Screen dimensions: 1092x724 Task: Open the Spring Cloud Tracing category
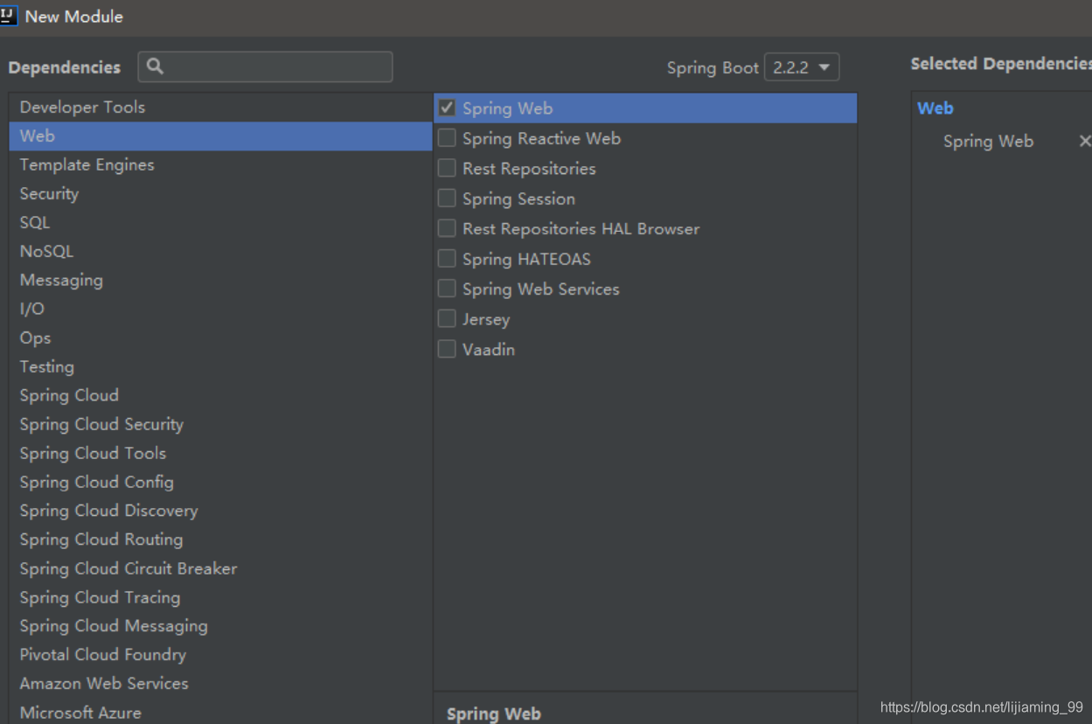pyautogui.click(x=220, y=597)
